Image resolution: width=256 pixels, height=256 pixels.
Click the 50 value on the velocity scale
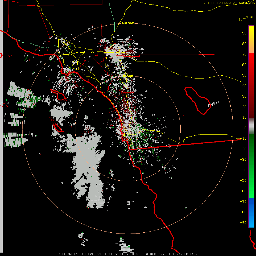[244, 75]
